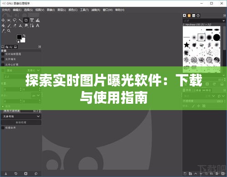Image resolution: width=227 pixels, height=177 pixels.
Task: Select the Fuzzy Select wand tool
Action: point(20,20)
